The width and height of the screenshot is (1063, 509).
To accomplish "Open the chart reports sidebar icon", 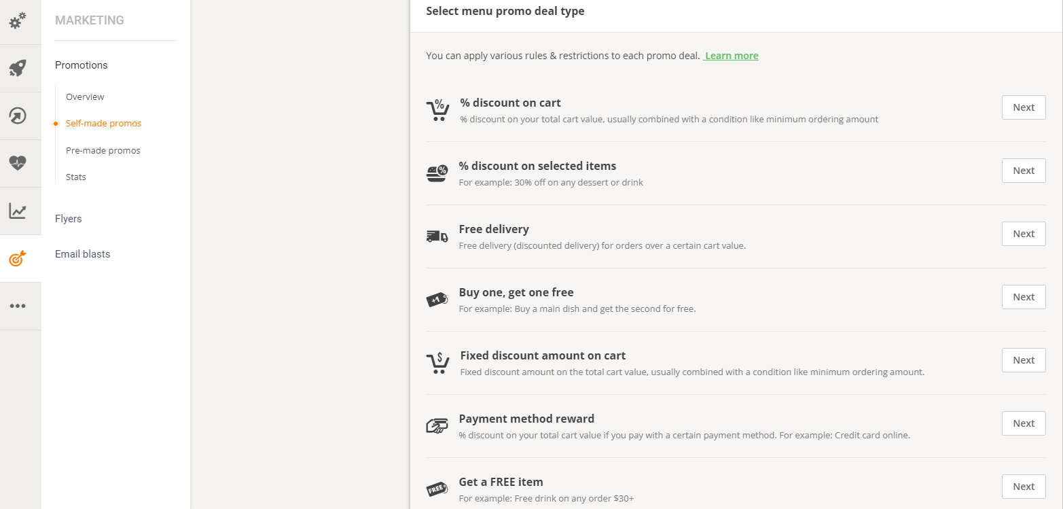I will click(18, 211).
